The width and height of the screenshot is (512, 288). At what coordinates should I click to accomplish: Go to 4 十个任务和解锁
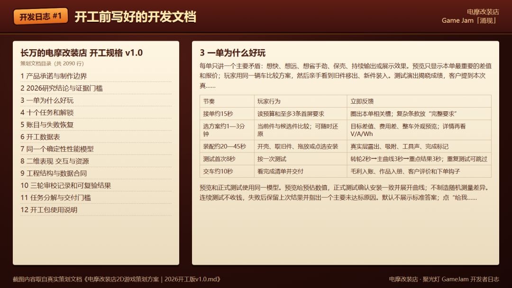96,113
